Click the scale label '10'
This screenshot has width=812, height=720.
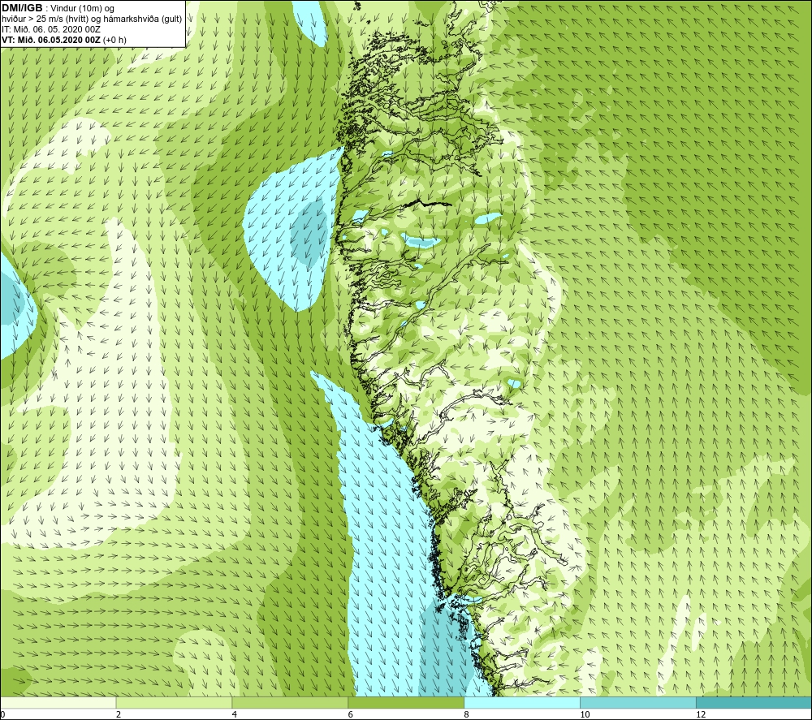[585, 714]
